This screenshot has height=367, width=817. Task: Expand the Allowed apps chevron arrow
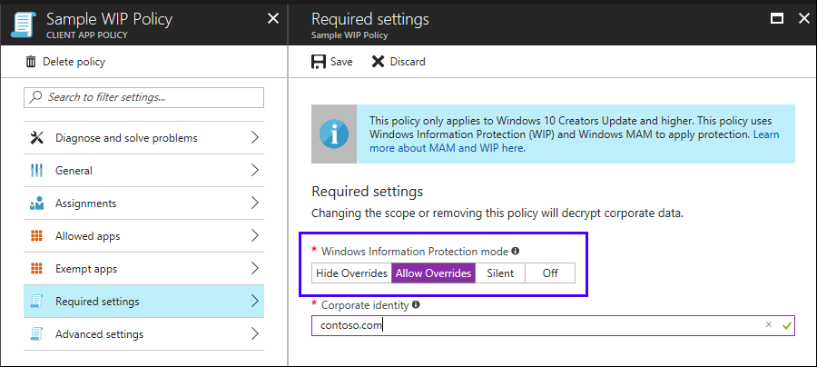[x=254, y=236]
